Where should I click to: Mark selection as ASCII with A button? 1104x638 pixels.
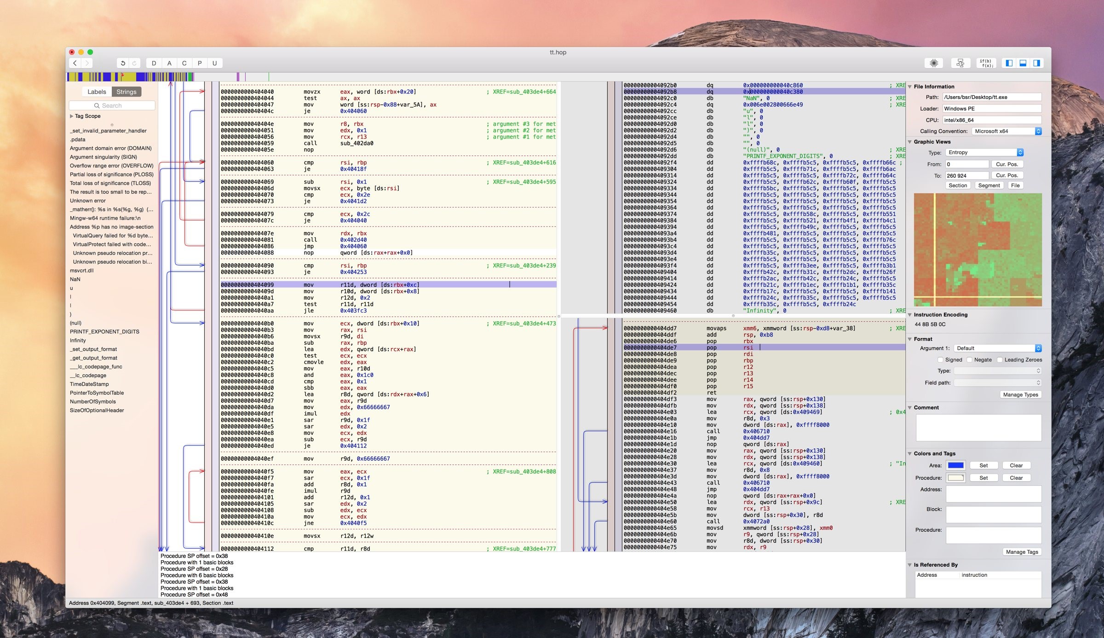pos(169,63)
